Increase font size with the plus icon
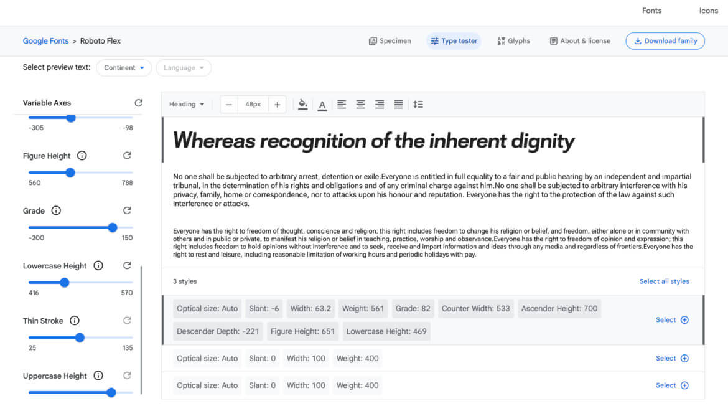Image resolution: width=728 pixels, height=411 pixels. [277, 104]
